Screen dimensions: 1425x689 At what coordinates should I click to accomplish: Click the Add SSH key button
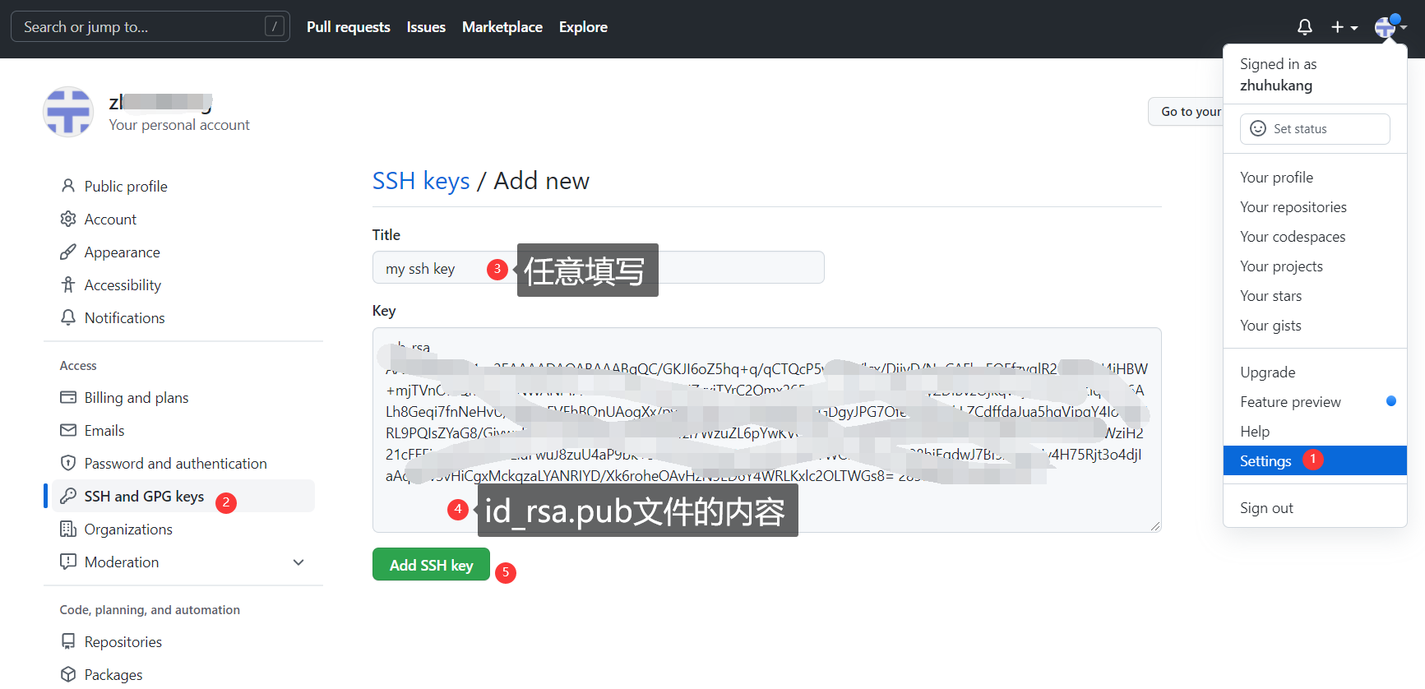431,564
